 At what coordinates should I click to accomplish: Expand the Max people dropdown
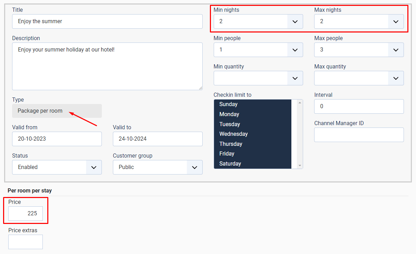coord(359,50)
